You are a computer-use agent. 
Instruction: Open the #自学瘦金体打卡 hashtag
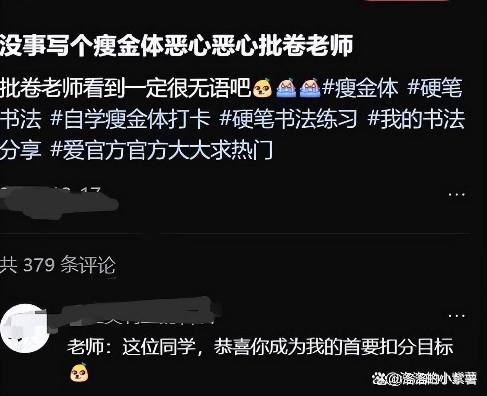131,119
